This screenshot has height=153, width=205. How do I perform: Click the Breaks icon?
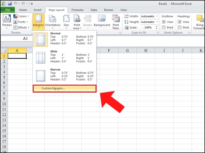click(88, 18)
